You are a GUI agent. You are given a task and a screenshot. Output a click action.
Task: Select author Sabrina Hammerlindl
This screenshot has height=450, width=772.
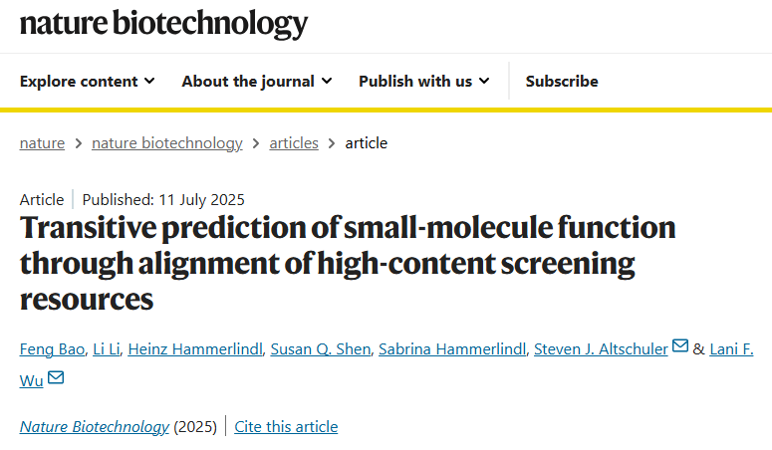[452, 349]
